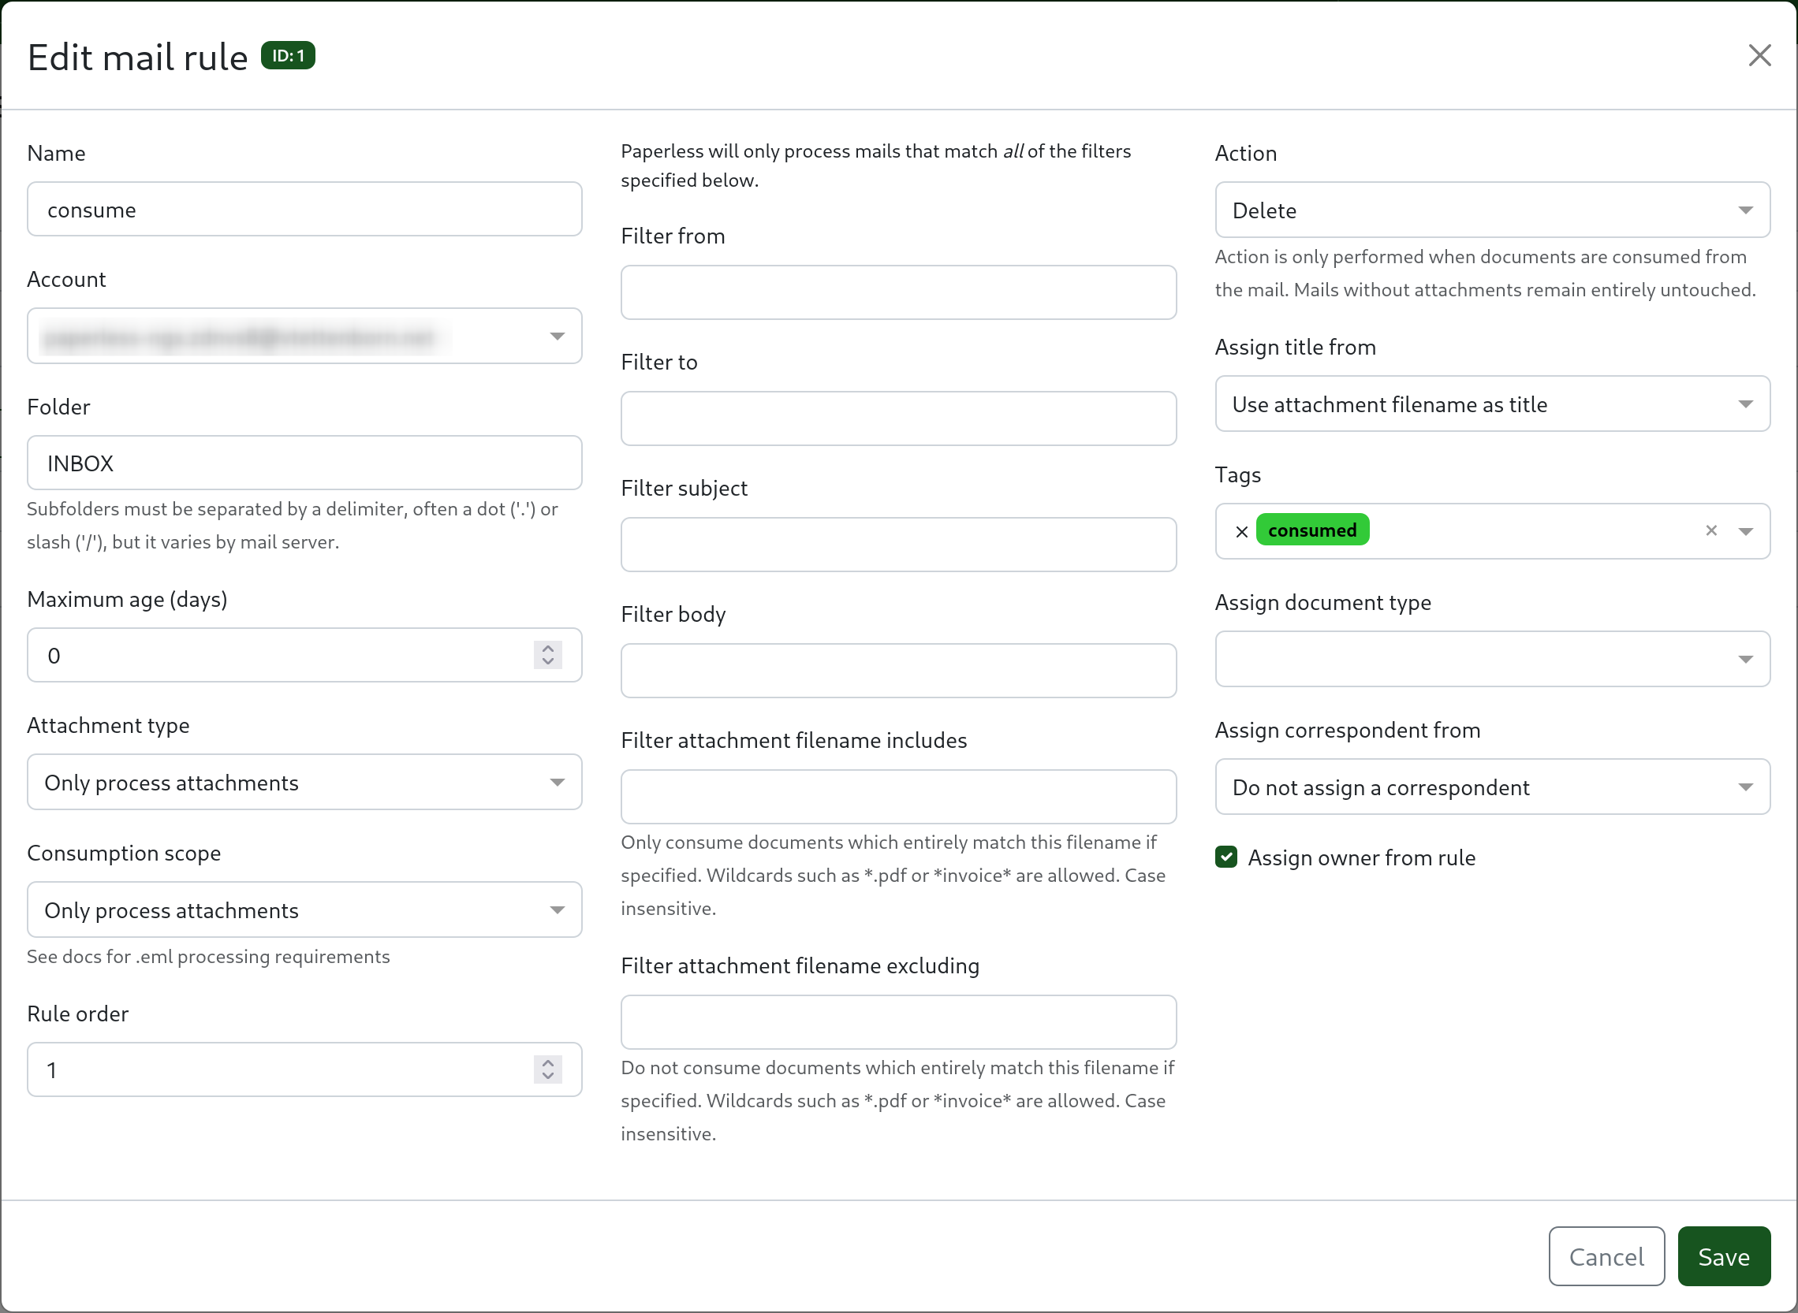Click the Name field containing consume

click(x=304, y=209)
